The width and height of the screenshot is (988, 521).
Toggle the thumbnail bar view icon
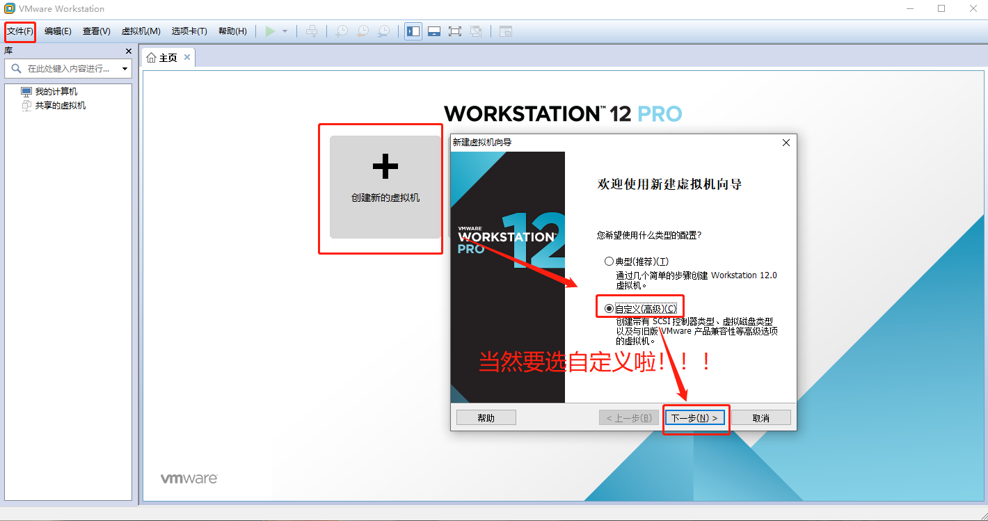pyautogui.click(x=434, y=31)
